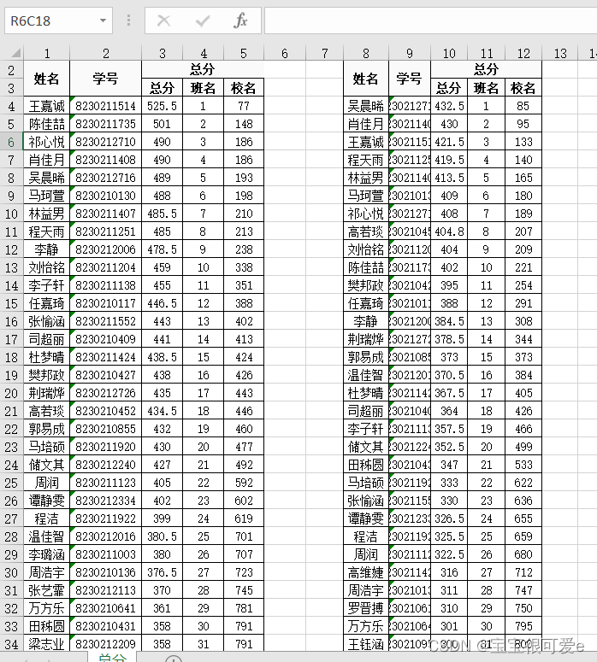Click the formula bar options dots handle
The height and width of the screenshot is (662, 597).
pyautogui.click(x=128, y=21)
